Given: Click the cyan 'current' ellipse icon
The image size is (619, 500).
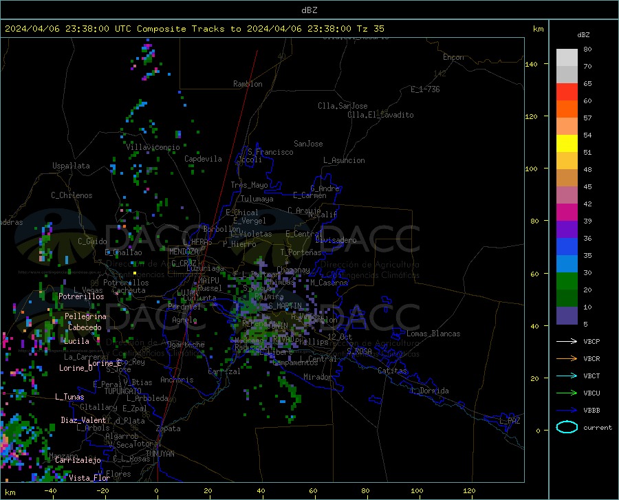Looking at the screenshot, I should [x=567, y=427].
